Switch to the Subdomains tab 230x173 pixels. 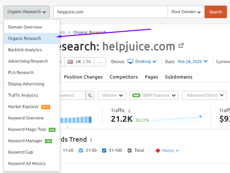pos(179,77)
